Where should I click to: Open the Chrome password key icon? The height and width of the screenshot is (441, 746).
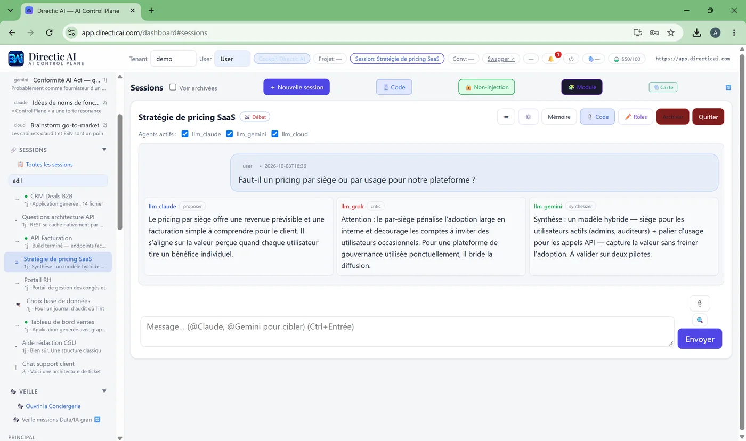tap(654, 32)
